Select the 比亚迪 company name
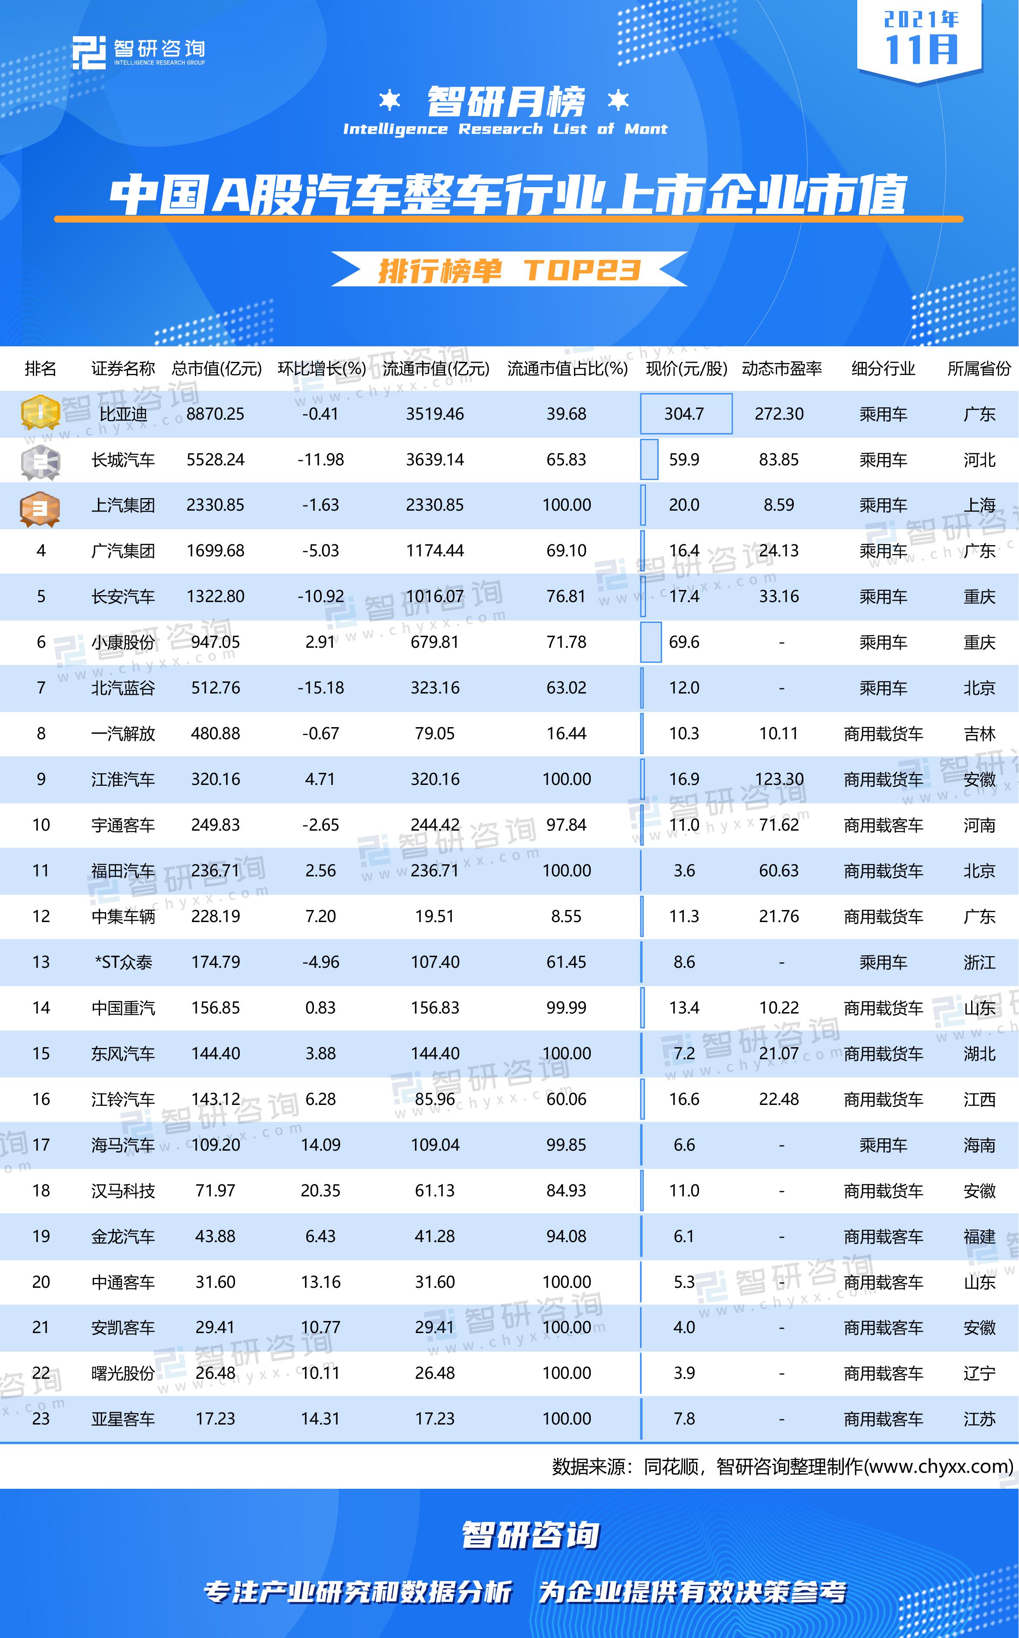Viewport: 1019px width, 1638px height. 123,414
